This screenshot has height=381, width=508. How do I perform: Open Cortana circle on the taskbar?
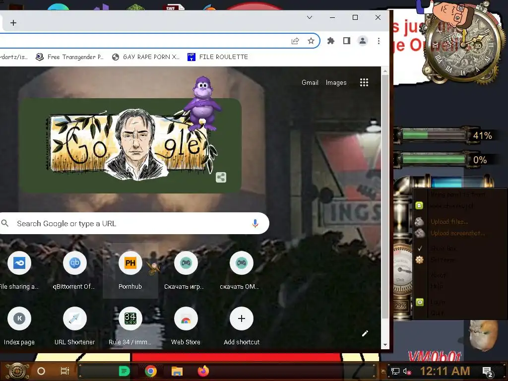[41, 371]
